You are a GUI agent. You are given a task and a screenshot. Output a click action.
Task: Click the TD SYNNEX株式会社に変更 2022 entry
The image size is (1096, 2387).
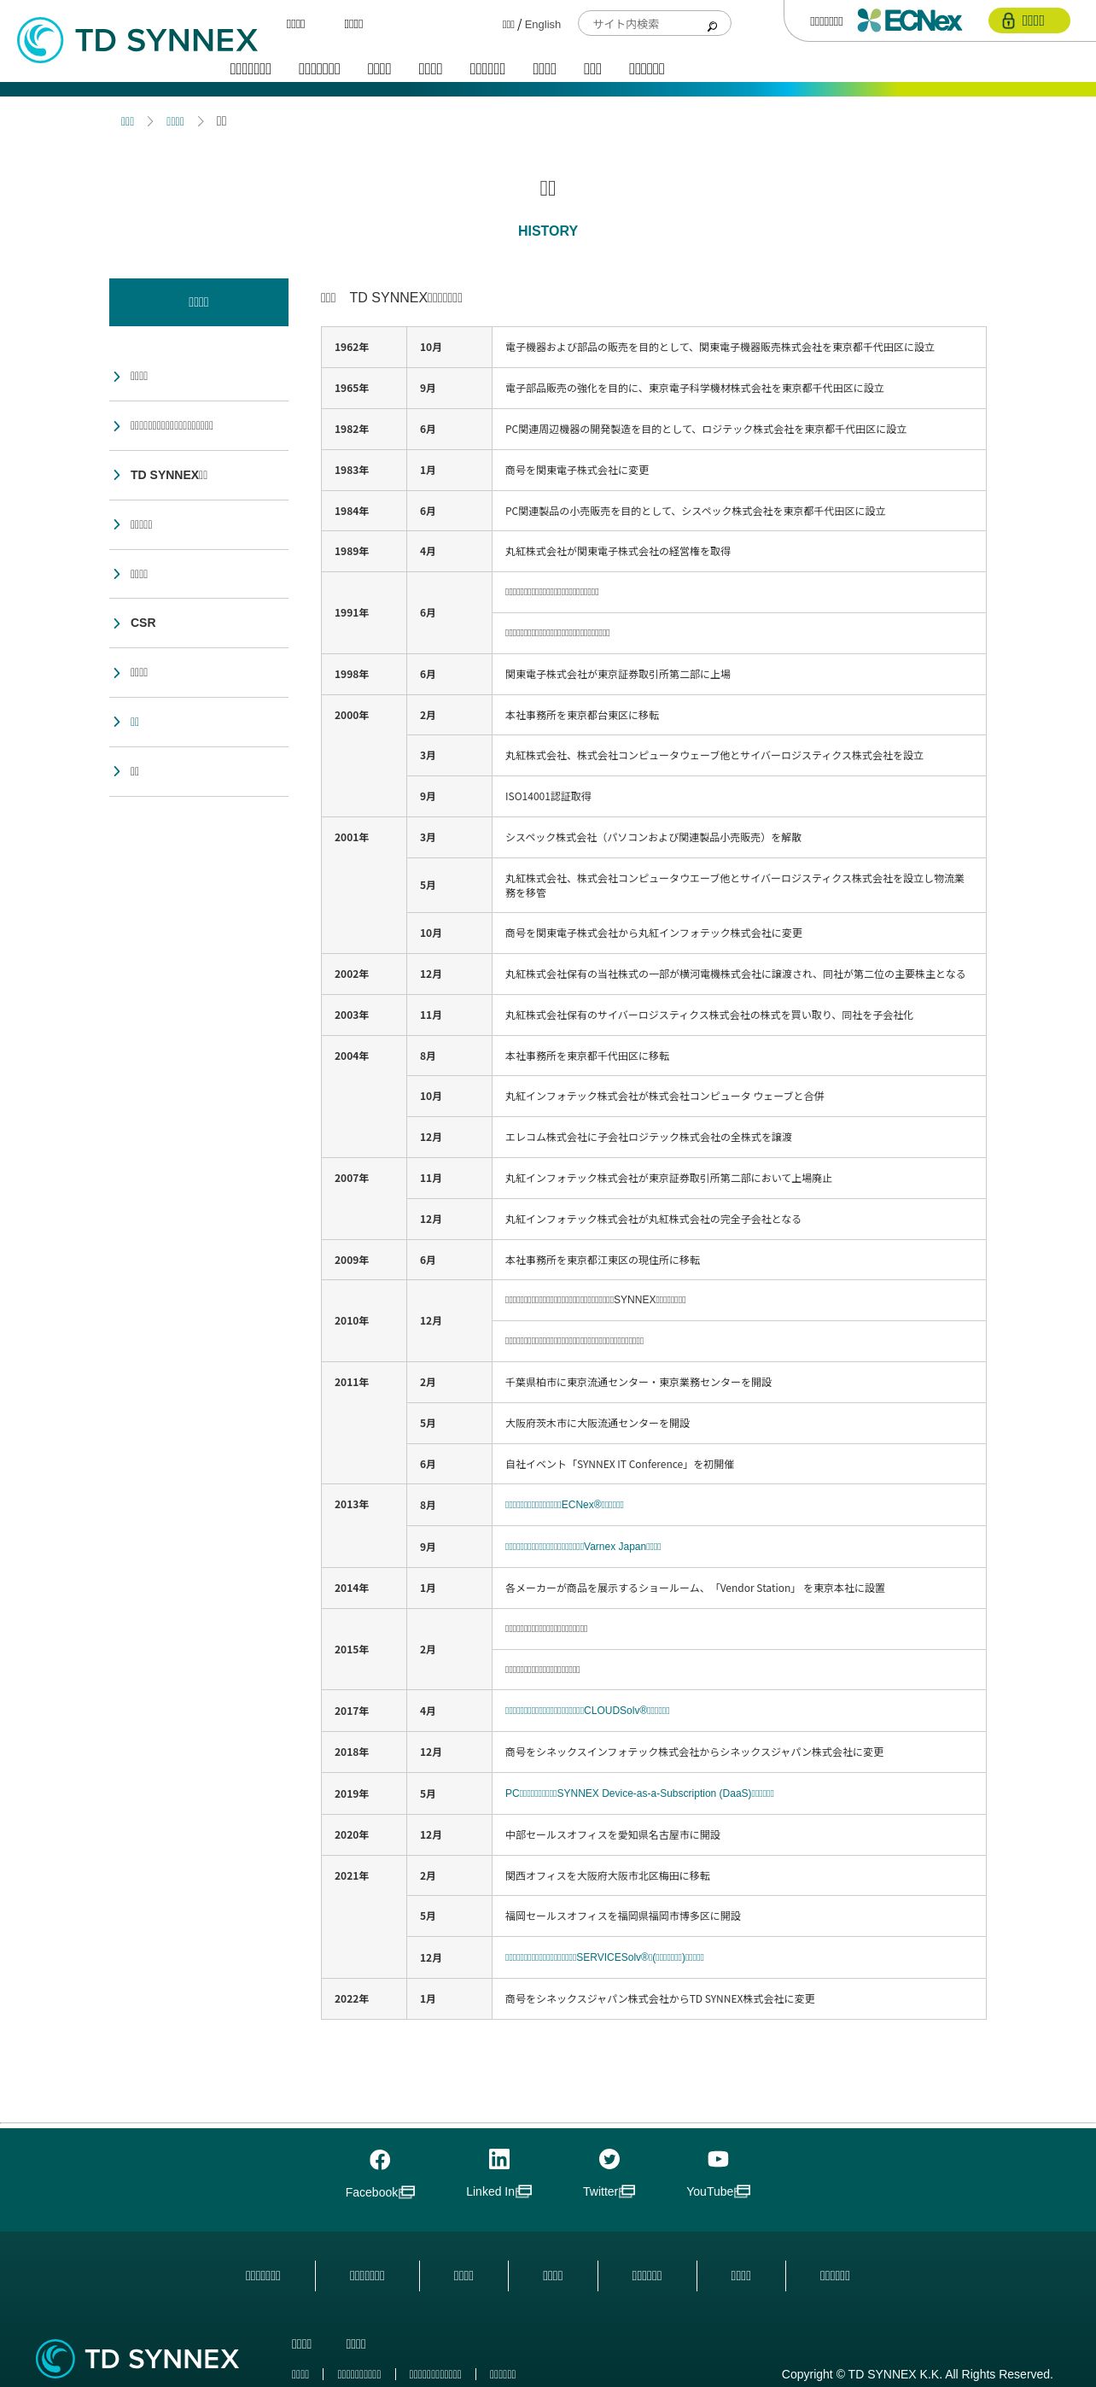[x=660, y=1998]
